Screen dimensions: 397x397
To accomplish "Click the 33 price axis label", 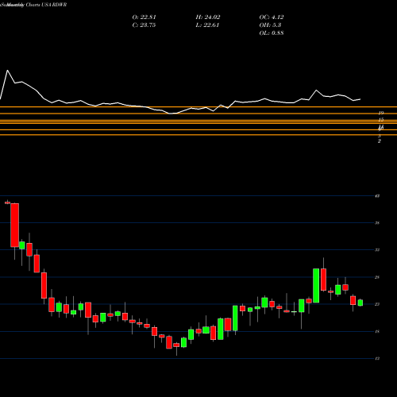I will pos(377,250).
